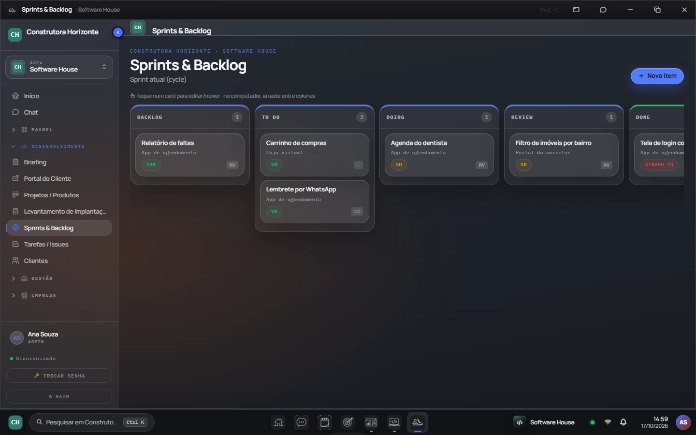Open the home icon in the bottom dock
Screen dimensions: 696x435
[278, 422]
